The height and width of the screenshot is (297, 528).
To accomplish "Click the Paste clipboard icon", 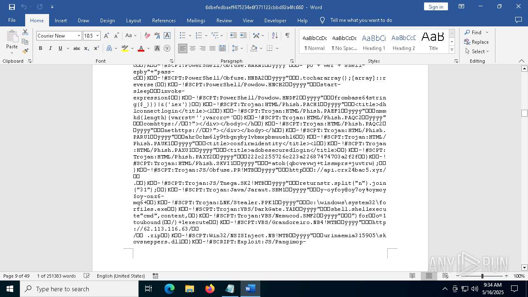I will point(12,37).
